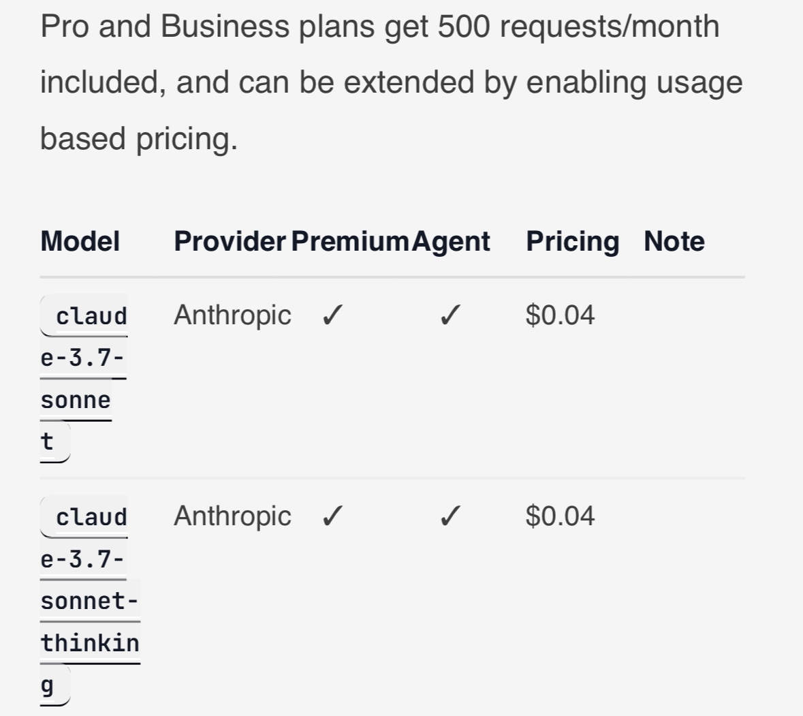
Task: Click Anthropic provider in the sonnet-thinking row
Action: point(232,517)
